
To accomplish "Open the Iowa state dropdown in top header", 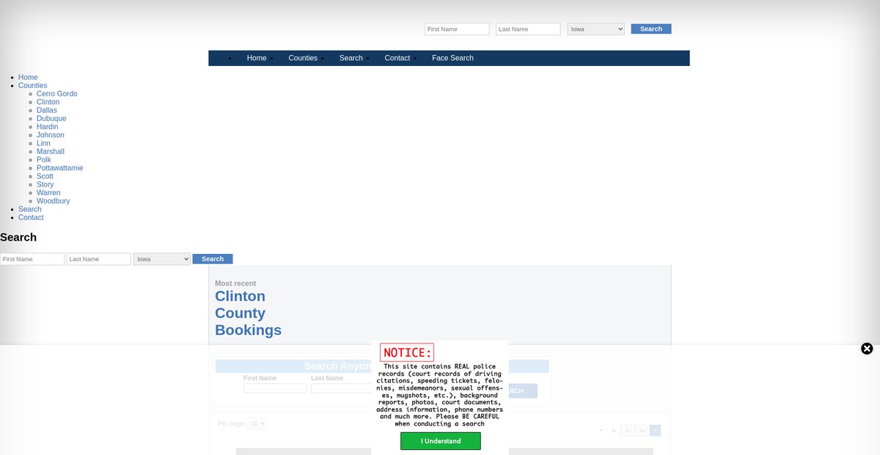I will (x=595, y=29).
